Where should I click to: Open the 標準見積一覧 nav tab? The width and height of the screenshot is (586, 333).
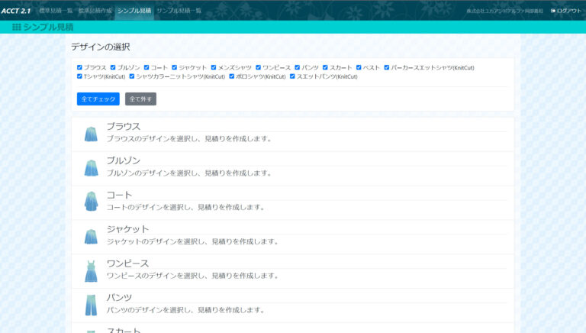click(x=56, y=11)
